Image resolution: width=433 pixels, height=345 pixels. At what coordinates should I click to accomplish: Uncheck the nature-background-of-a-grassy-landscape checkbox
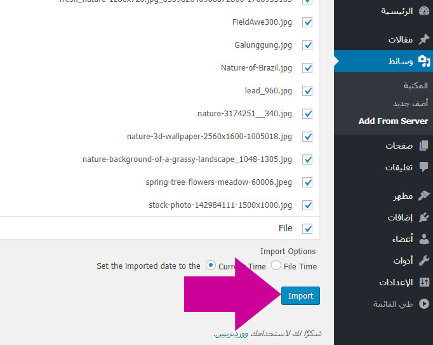[307, 159]
